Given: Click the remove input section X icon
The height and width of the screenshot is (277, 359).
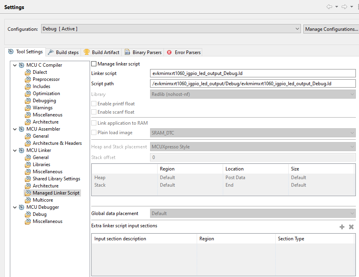Looking at the screenshot, I should click(x=351, y=227).
